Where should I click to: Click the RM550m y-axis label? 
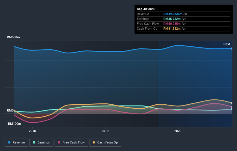(13, 37)
